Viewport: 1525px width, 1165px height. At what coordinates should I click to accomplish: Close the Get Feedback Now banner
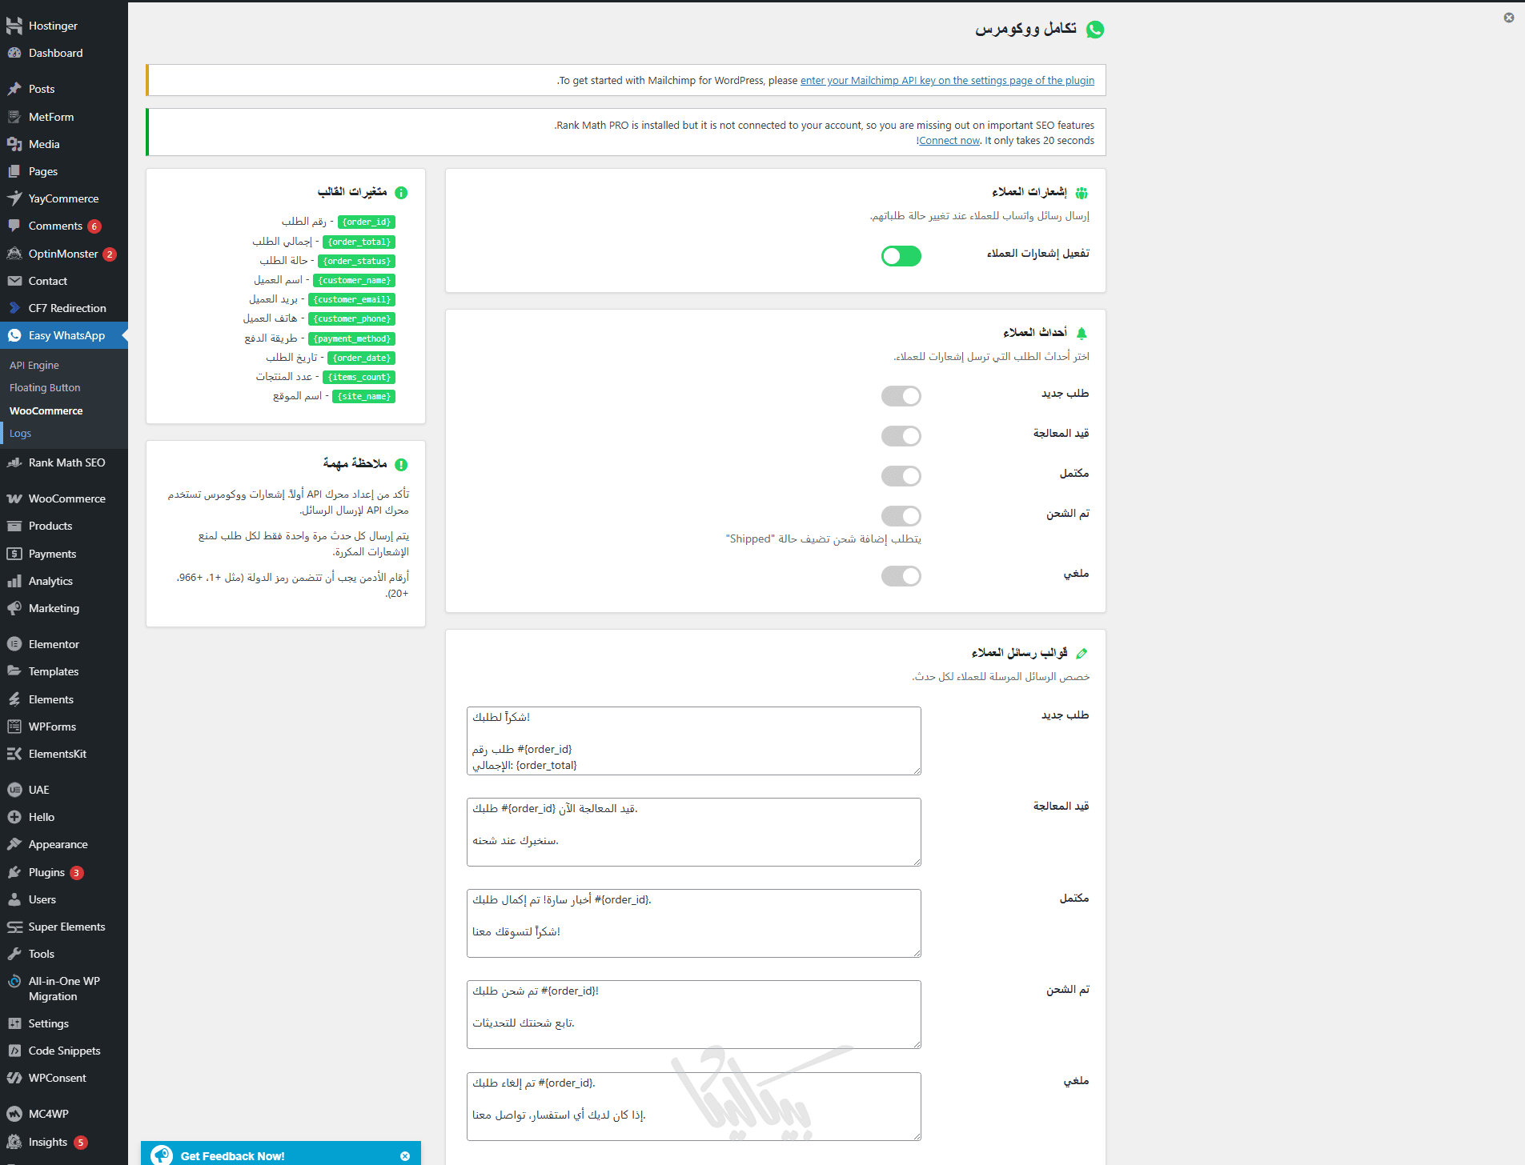405,1156
